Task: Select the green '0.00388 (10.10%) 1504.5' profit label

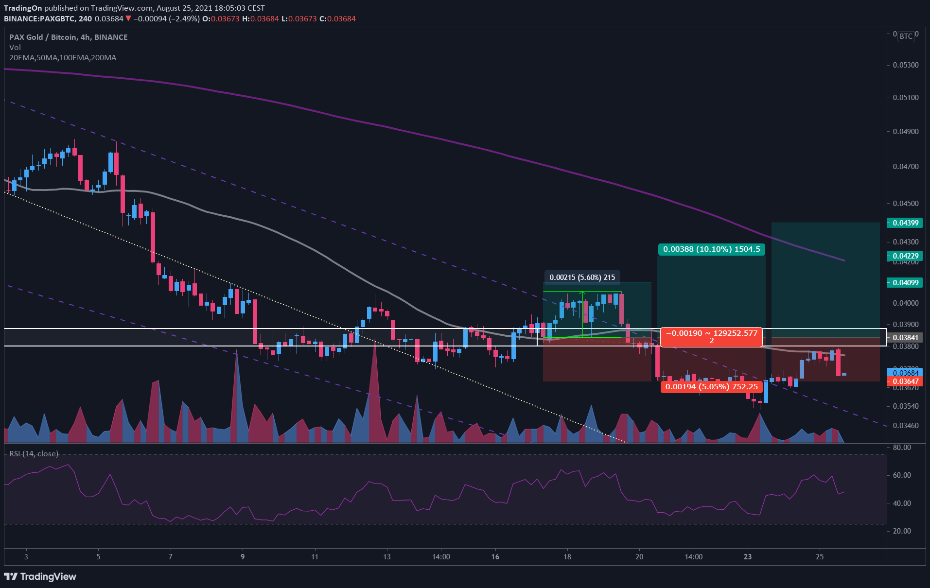Action: click(x=711, y=249)
